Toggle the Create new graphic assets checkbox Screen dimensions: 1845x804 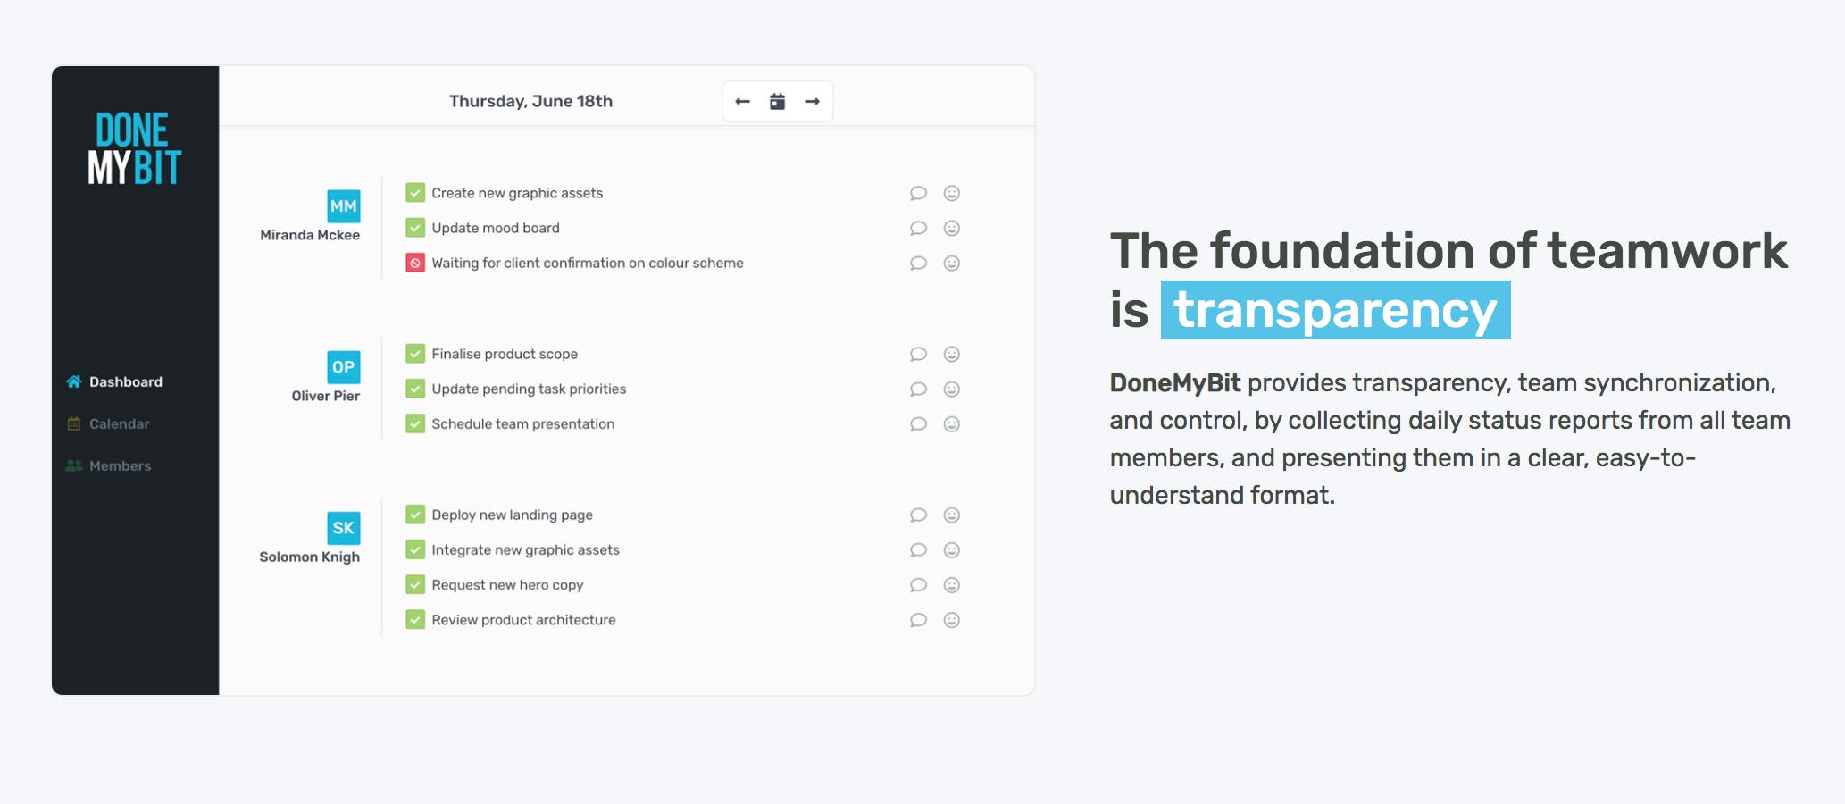[415, 193]
